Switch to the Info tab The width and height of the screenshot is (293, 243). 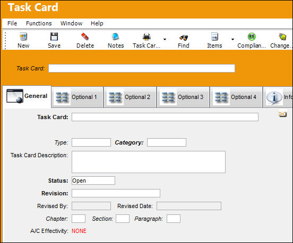point(278,97)
